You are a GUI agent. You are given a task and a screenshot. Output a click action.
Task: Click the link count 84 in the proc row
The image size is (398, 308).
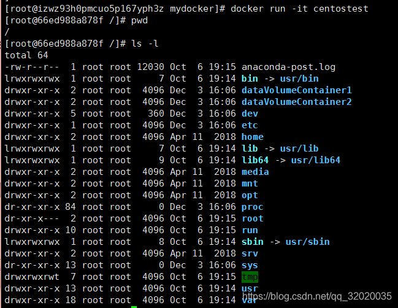click(71, 207)
